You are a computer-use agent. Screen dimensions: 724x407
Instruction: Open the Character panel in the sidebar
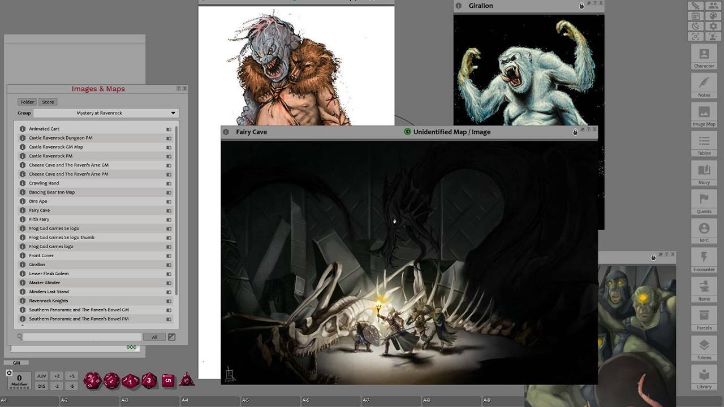[x=704, y=57]
